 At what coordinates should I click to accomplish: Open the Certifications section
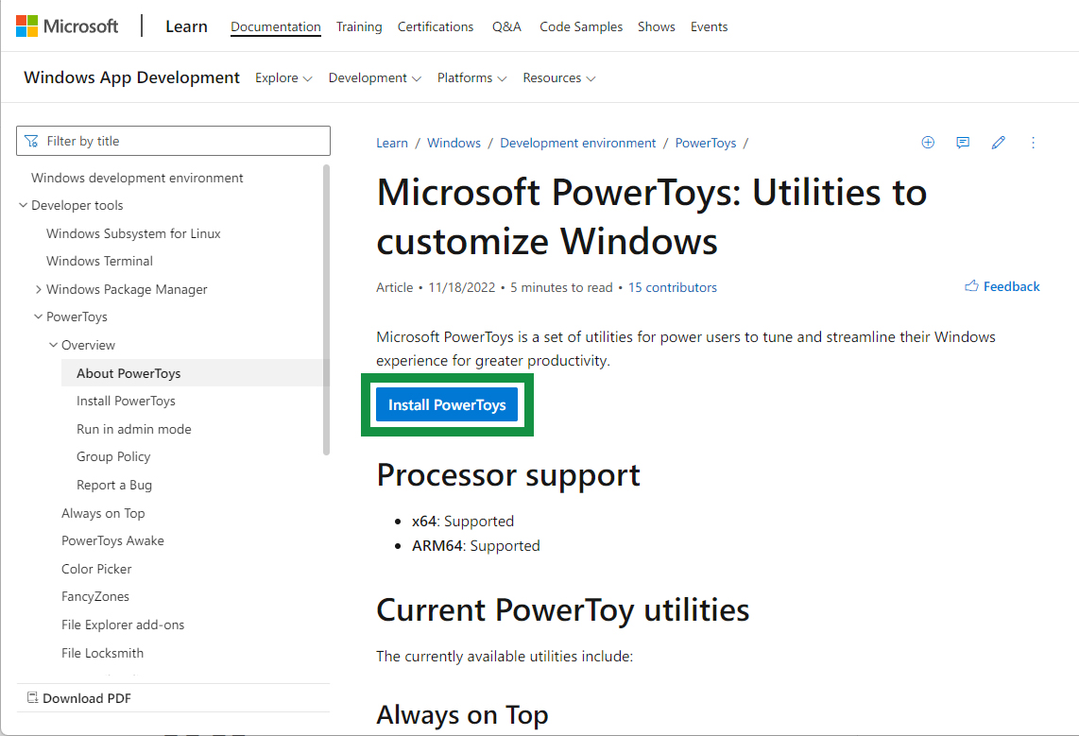click(435, 26)
